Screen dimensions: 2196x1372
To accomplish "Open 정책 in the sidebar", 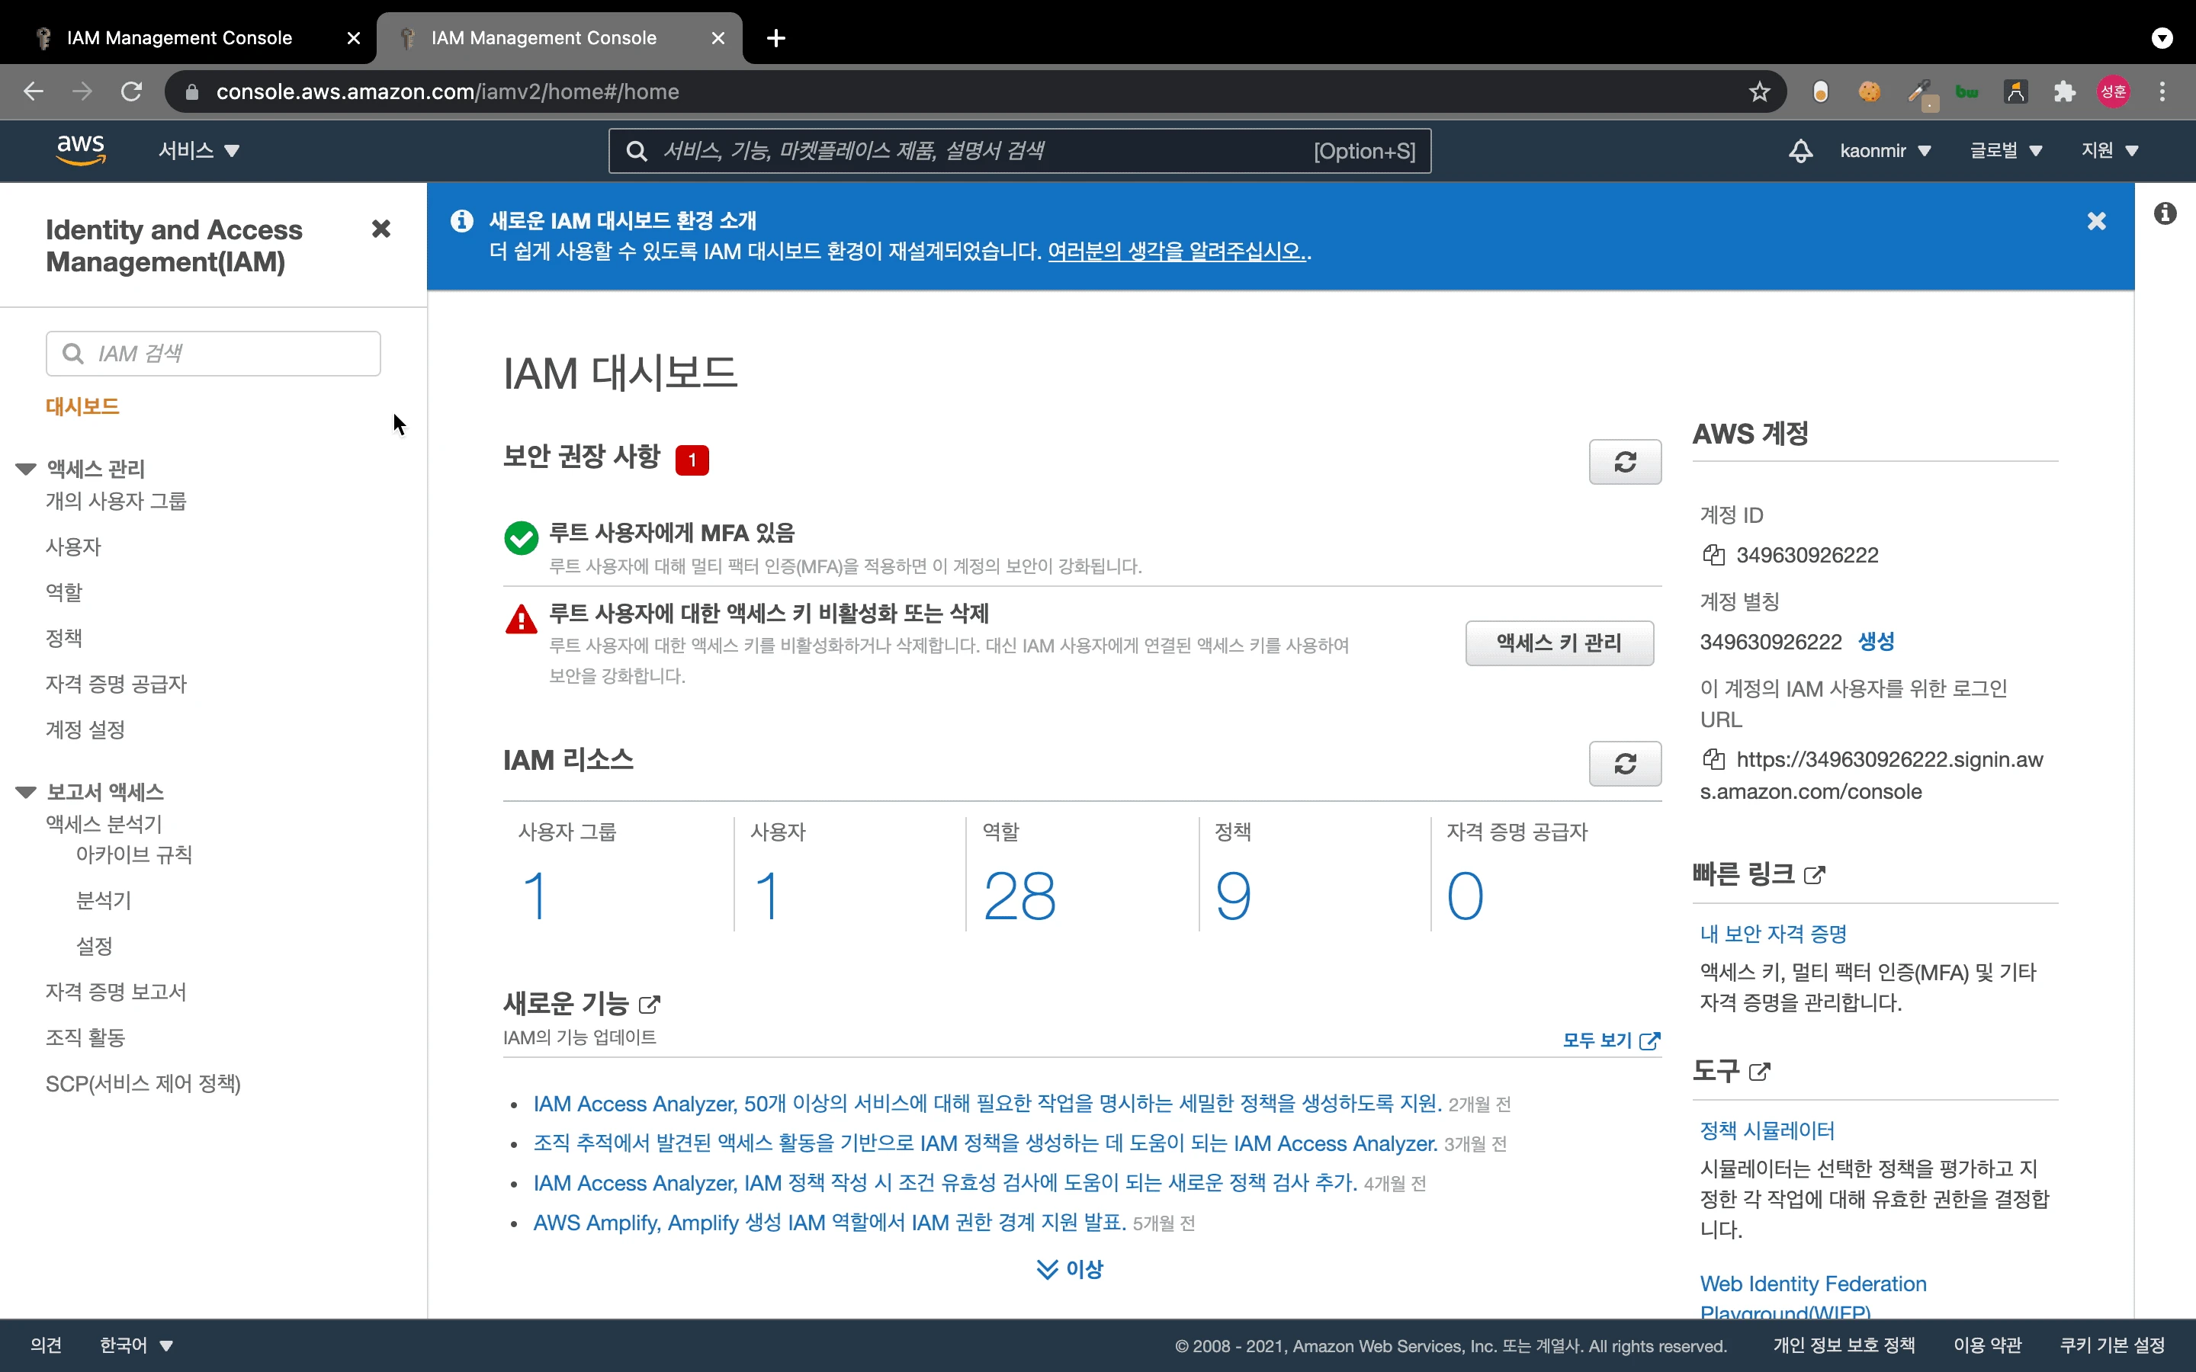I will (63, 638).
